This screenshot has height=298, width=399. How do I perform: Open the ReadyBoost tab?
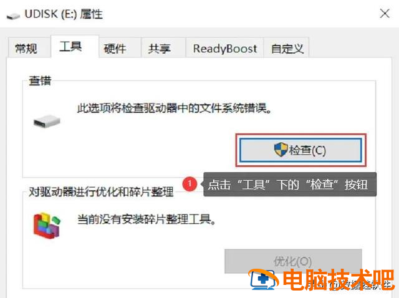pyautogui.click(x=224, y=48)
